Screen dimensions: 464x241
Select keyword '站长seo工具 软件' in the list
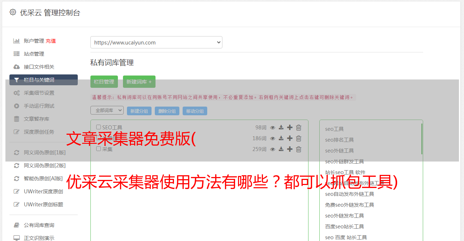click(x=345, y=172)
